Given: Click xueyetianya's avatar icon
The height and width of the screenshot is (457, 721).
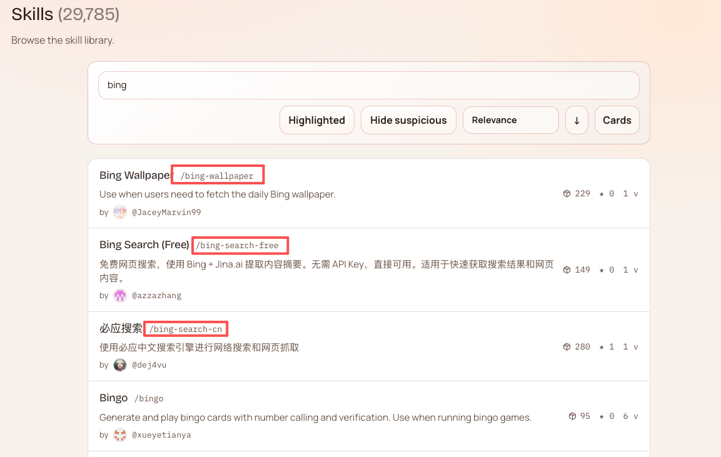Looking at the screenshot, I should 120,435.
